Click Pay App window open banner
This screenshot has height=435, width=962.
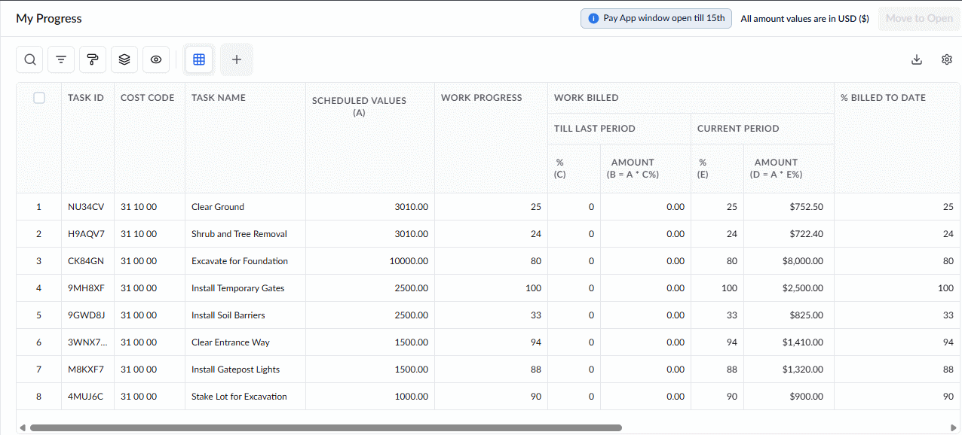656,18
